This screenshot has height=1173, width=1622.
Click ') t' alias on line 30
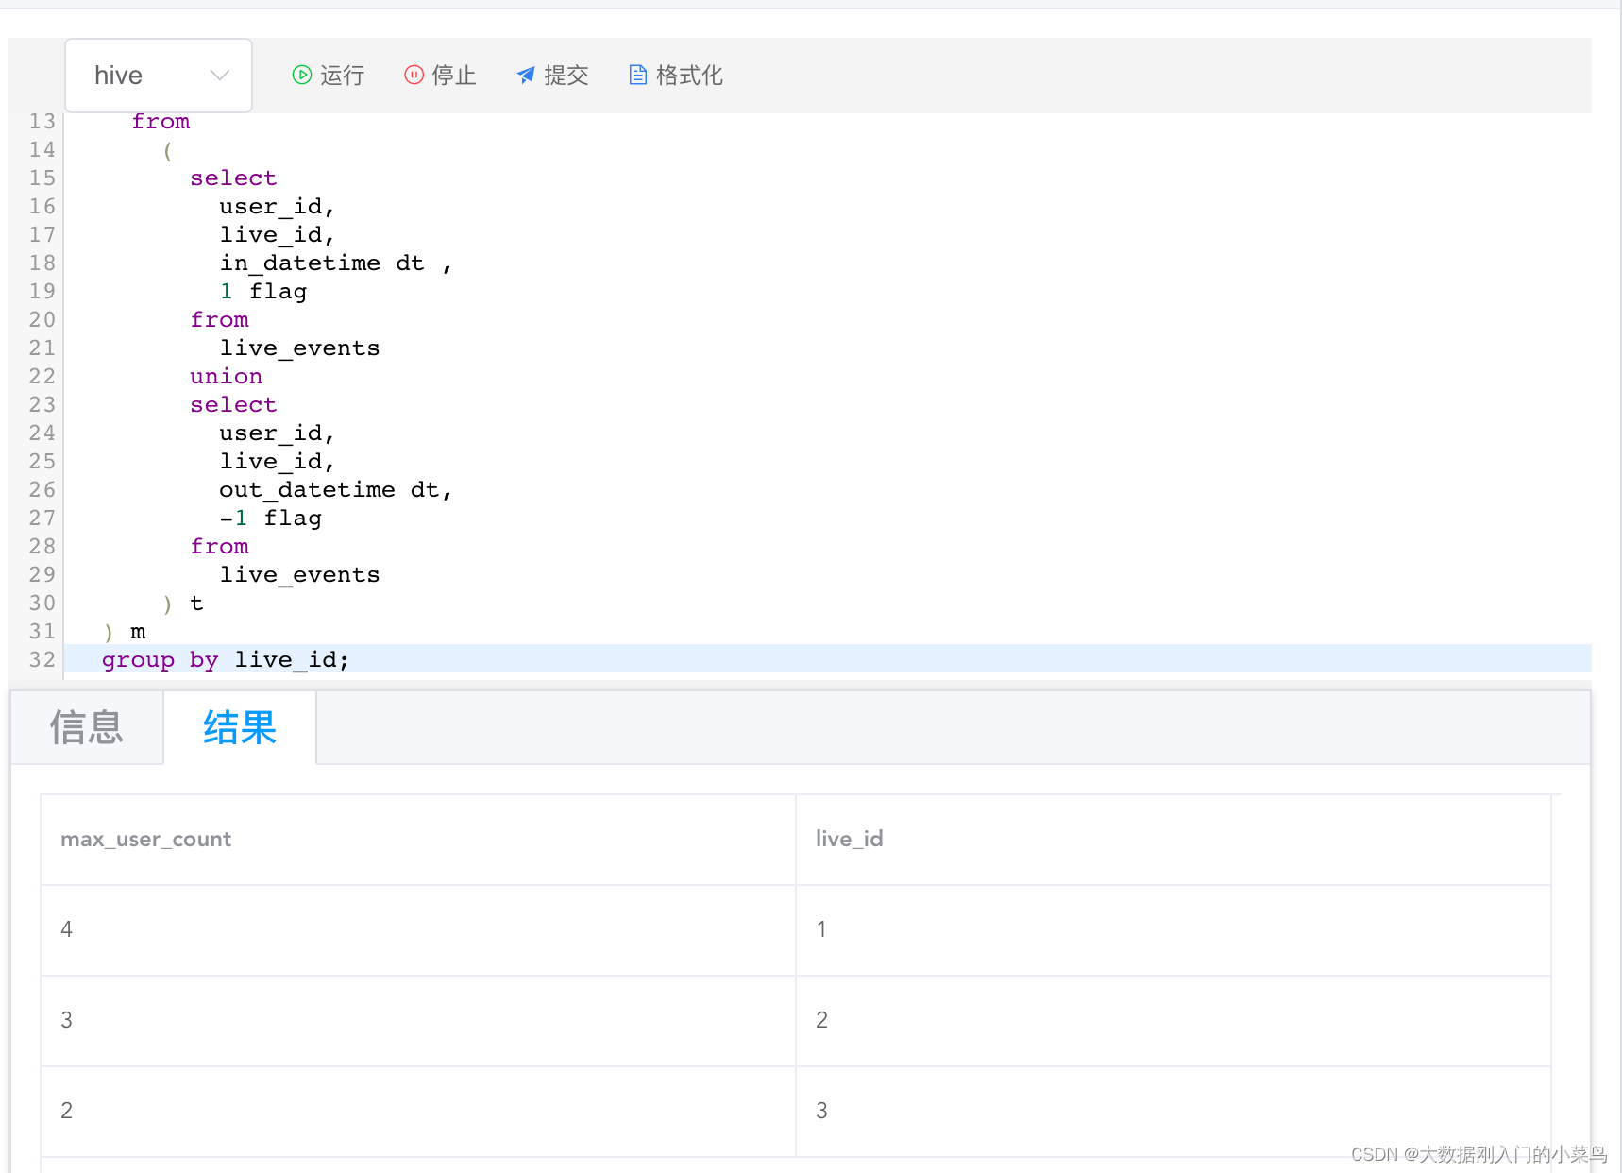tap(182, 603)
